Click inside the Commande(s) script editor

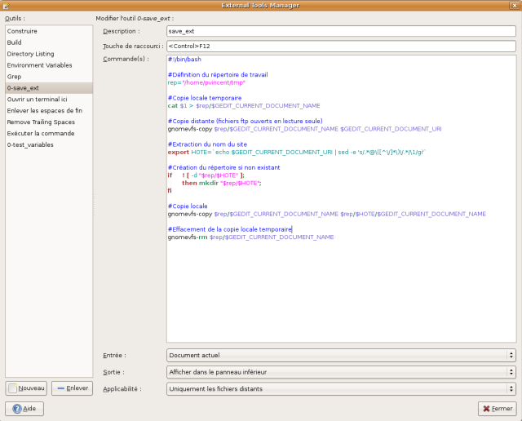(340, 286)
